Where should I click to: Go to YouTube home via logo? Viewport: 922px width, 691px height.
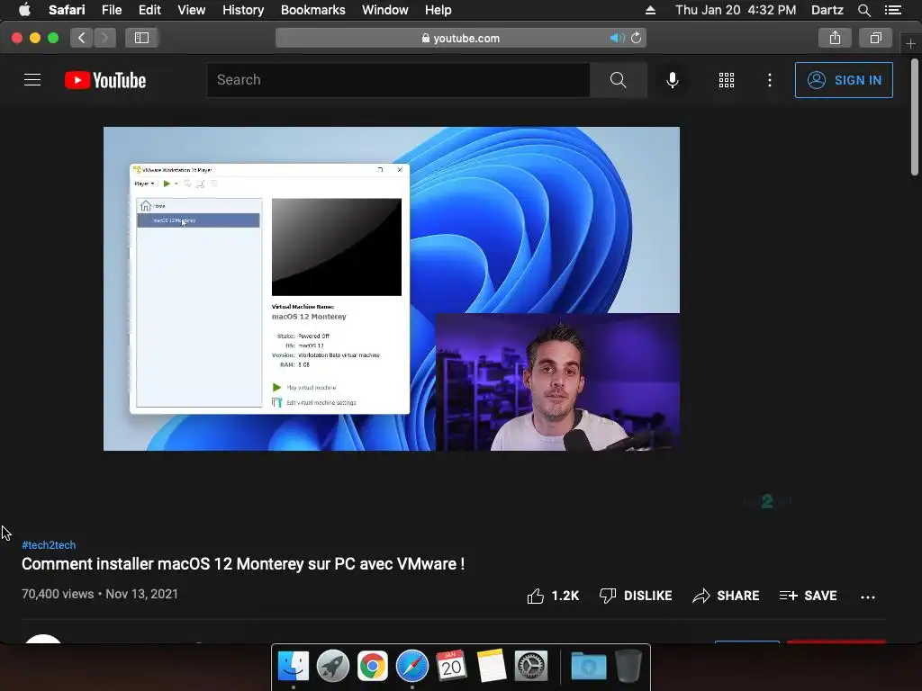[105, 80]
